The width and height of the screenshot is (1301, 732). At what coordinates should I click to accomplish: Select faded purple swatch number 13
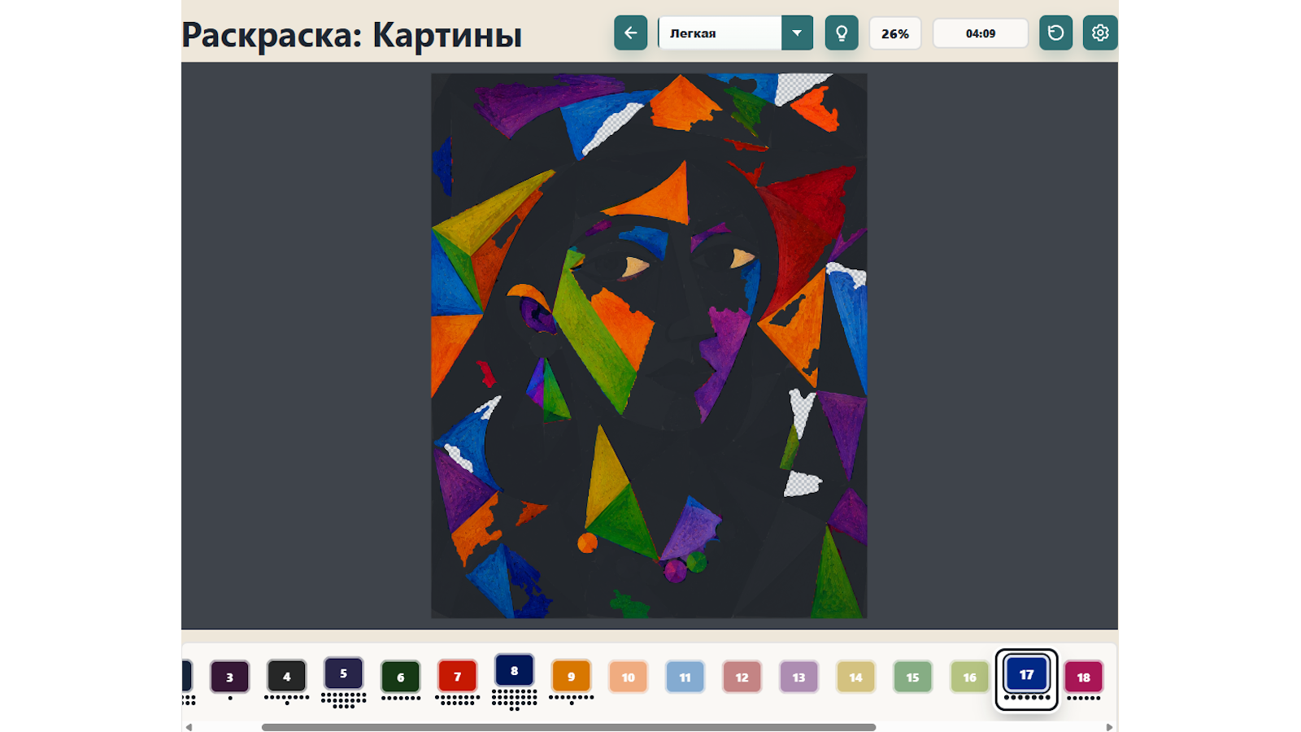(x=798, y=677)
